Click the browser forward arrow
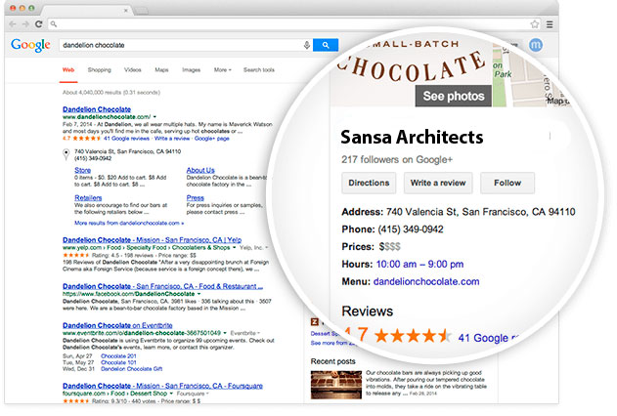This screenshot has width=617, height=416. pos(25,24)
